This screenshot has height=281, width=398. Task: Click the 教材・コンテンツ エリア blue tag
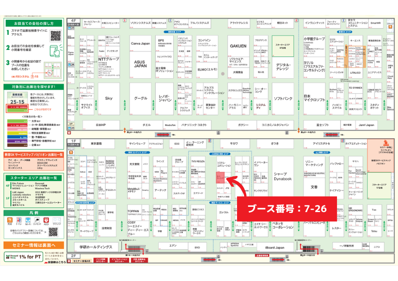138,152
